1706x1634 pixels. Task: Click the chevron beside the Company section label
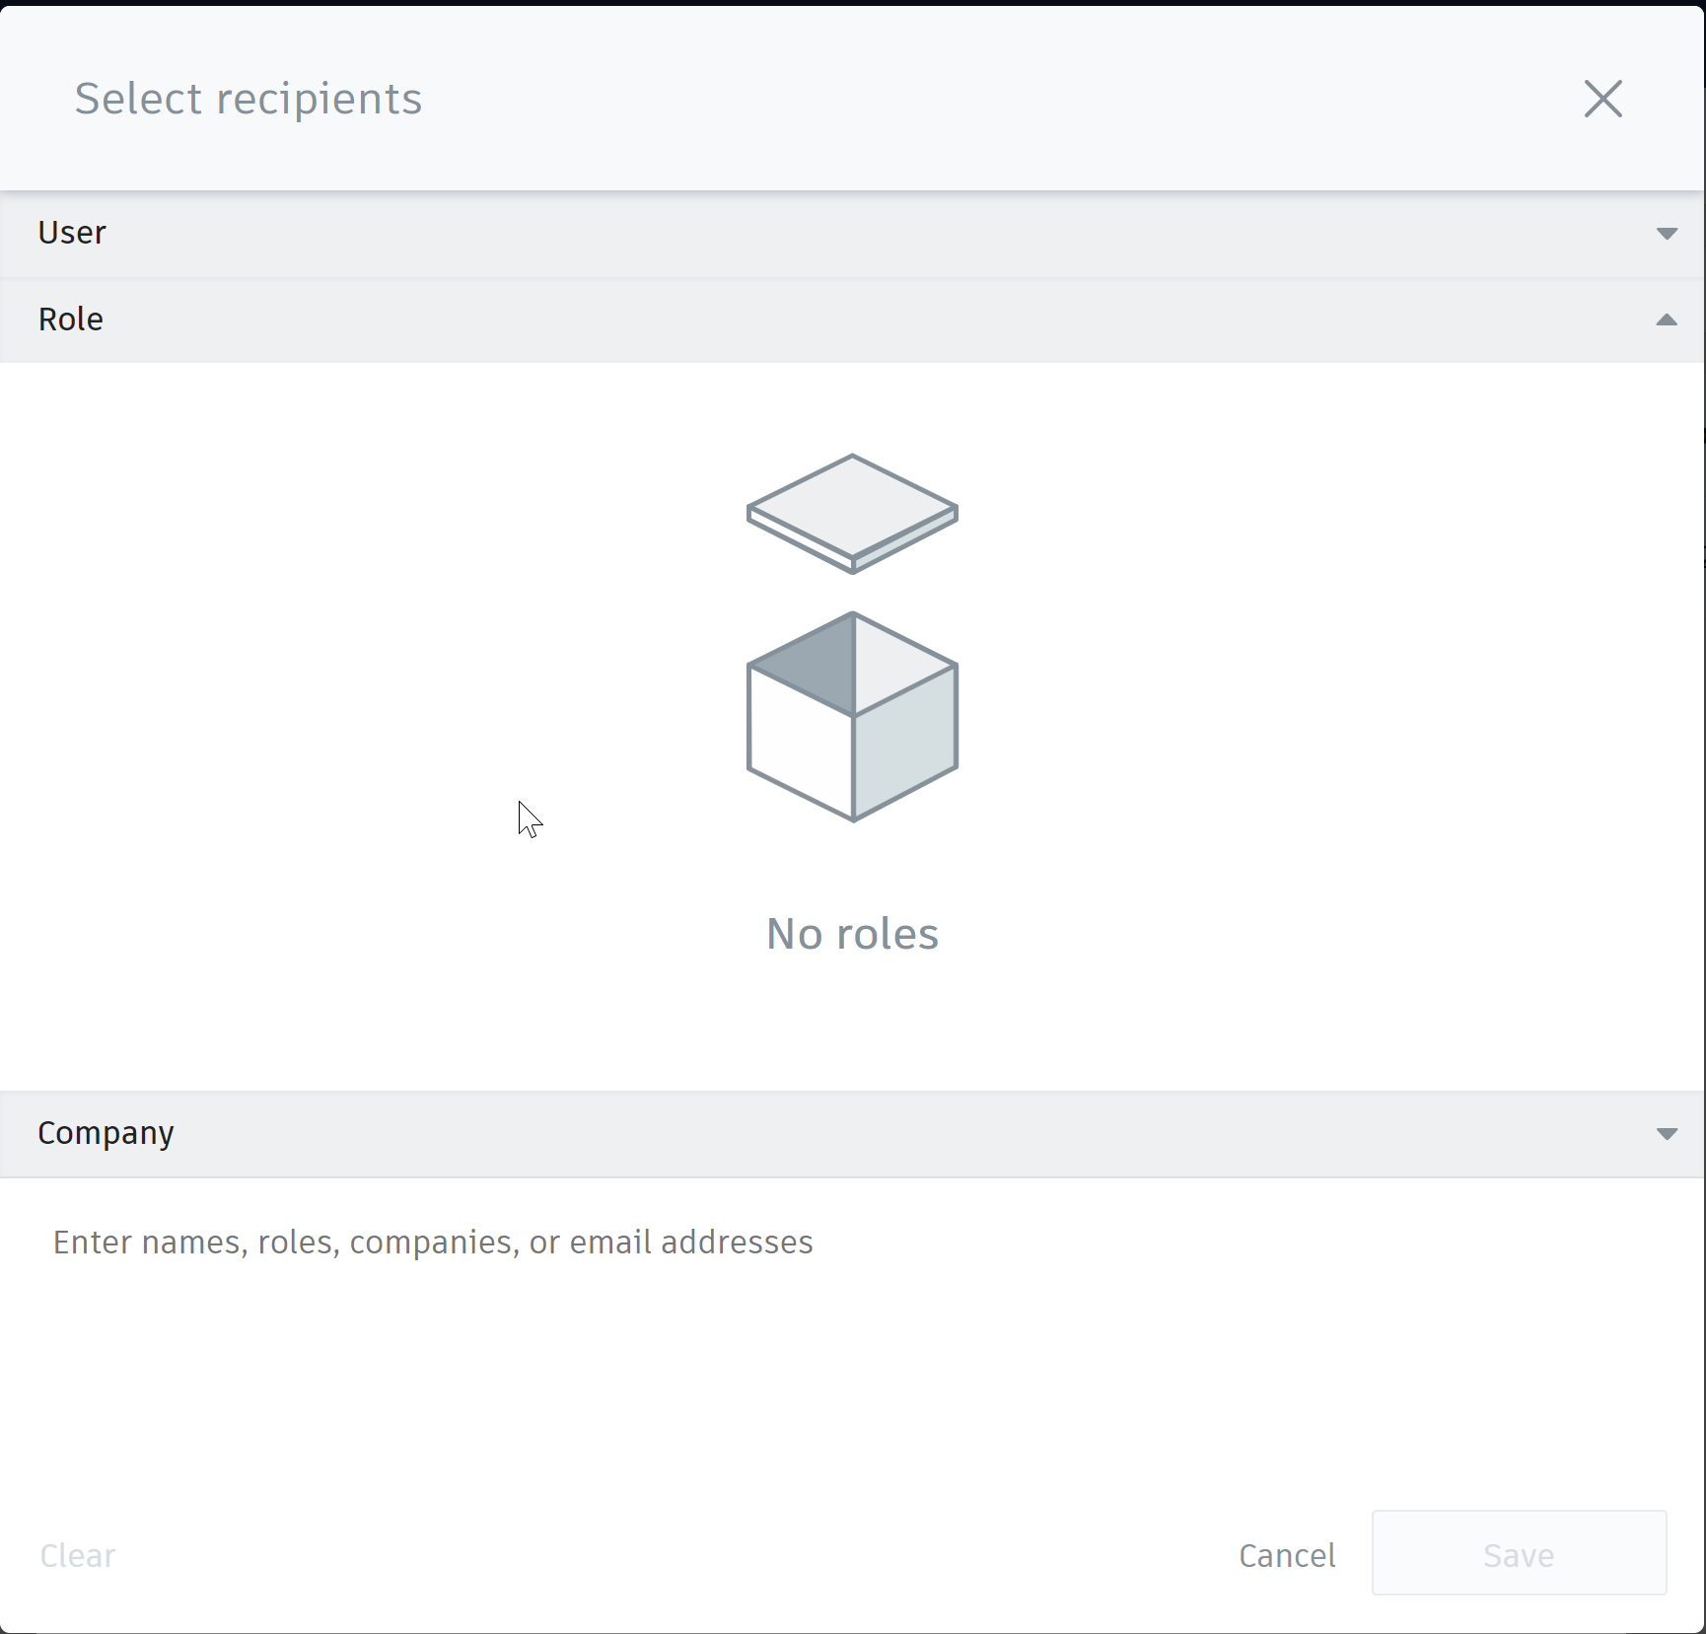pyautogui.click(x=1667, y=1133)
